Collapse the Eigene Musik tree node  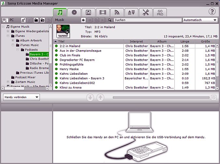point(3,26)
